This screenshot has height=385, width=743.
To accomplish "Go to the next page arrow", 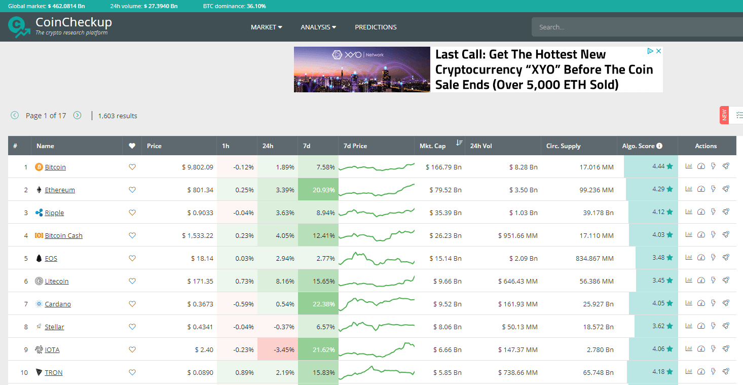I will 77,115.
